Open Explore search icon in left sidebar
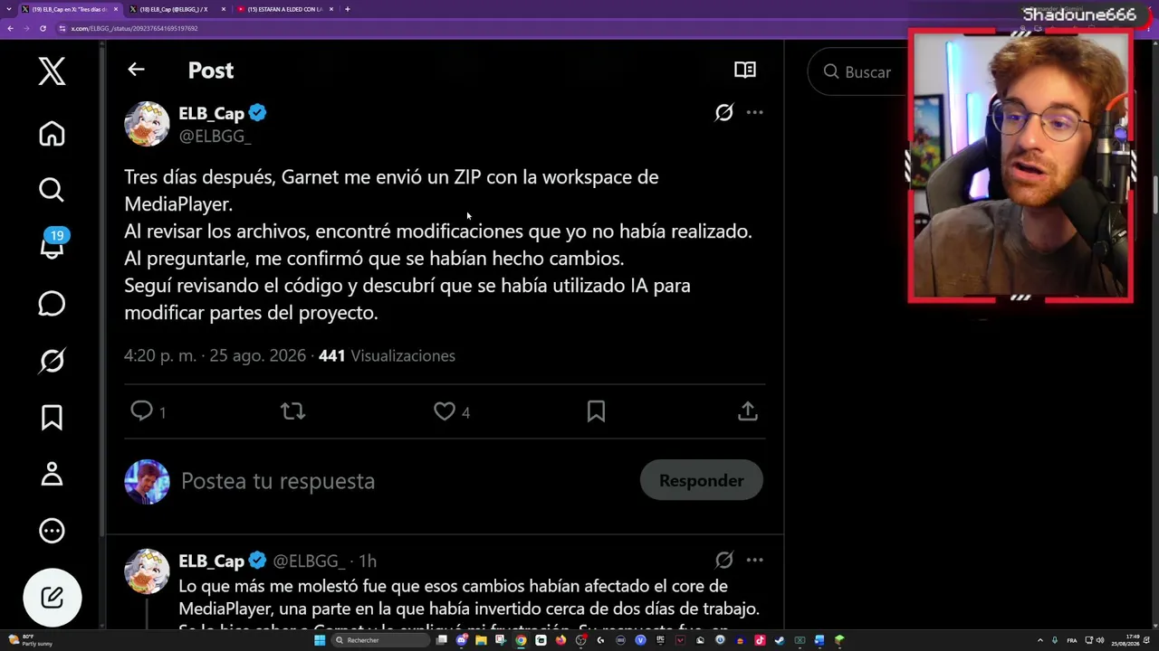This screenshot has height=651, width=1159. (x=52, y=190)
